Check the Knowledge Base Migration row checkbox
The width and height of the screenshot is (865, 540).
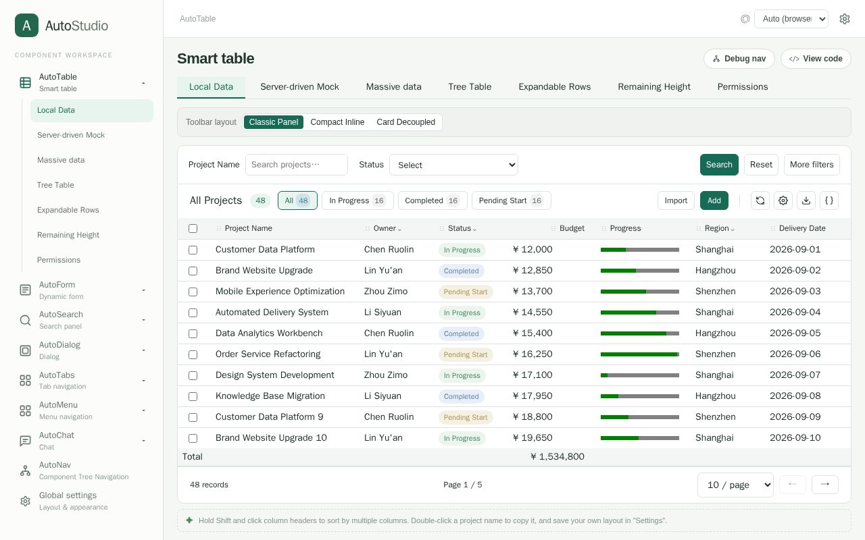pyautogui.click(x=193, y=396)
